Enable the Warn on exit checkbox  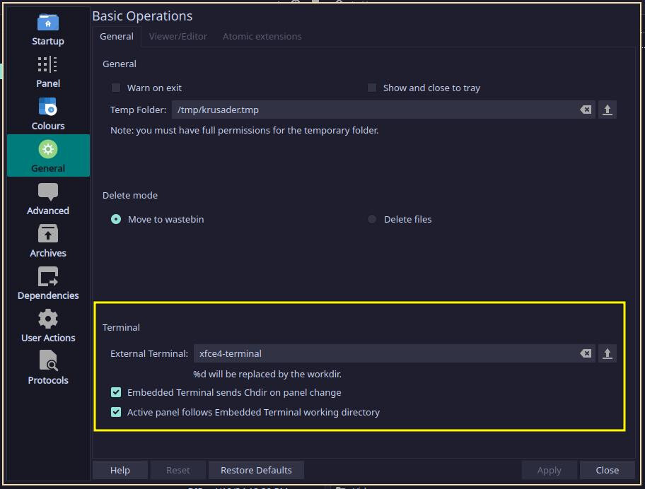pos(116,88)
